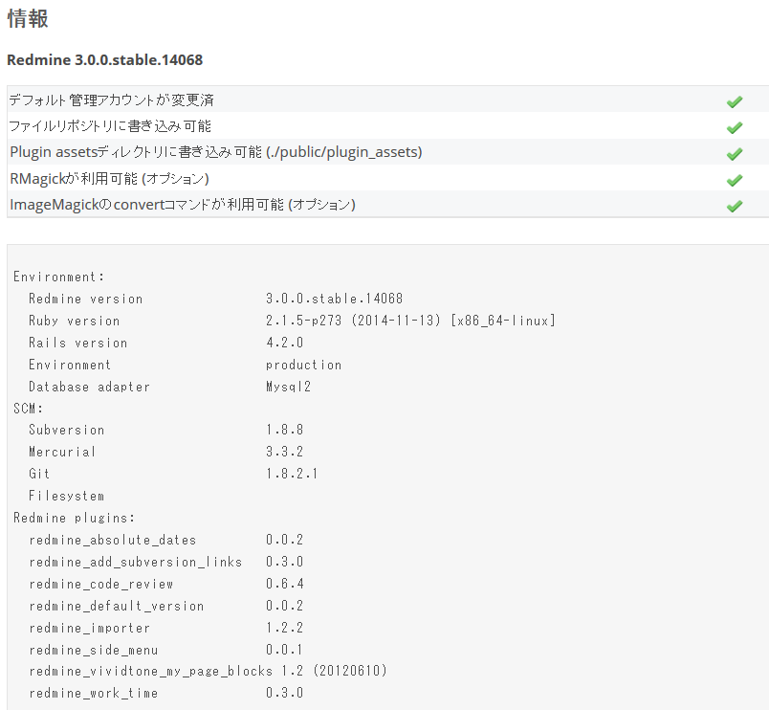Click the green check beside ファイルリポジトリに書き込み可能

coord(735,126)
